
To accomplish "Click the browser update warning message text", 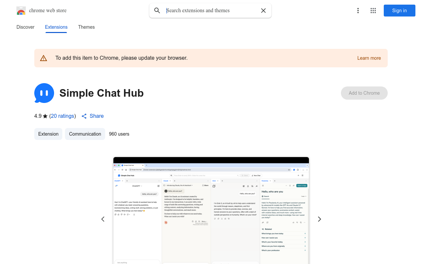I will click(x=121, y=58).
